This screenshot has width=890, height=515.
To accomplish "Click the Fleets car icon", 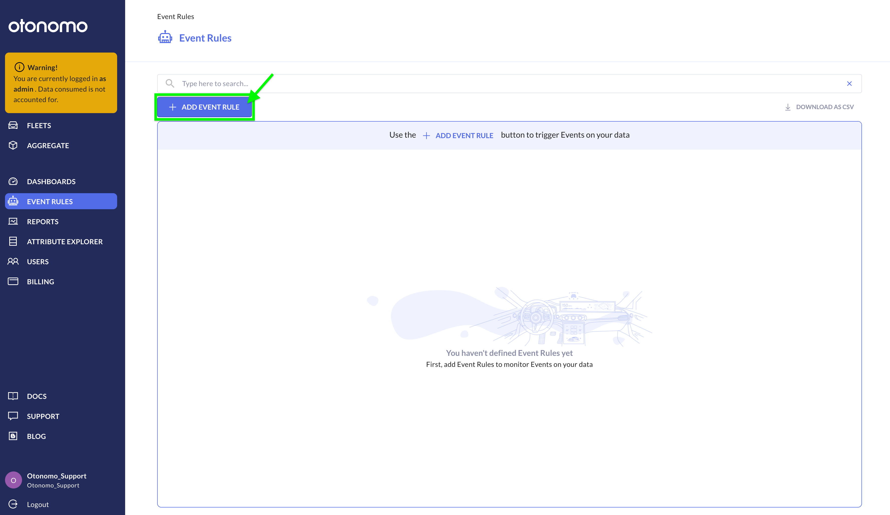I will [13, 125].
